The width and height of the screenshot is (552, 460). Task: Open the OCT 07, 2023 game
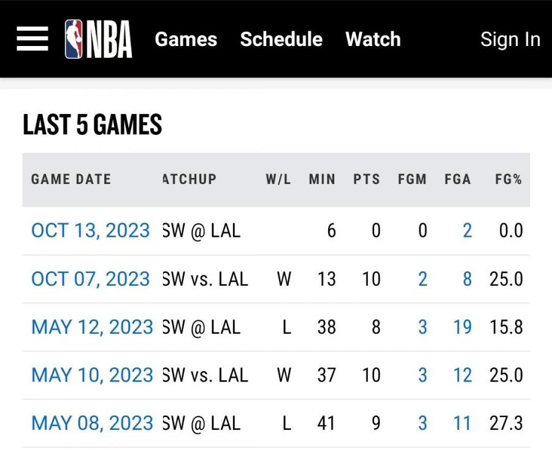tap(90, 279)
